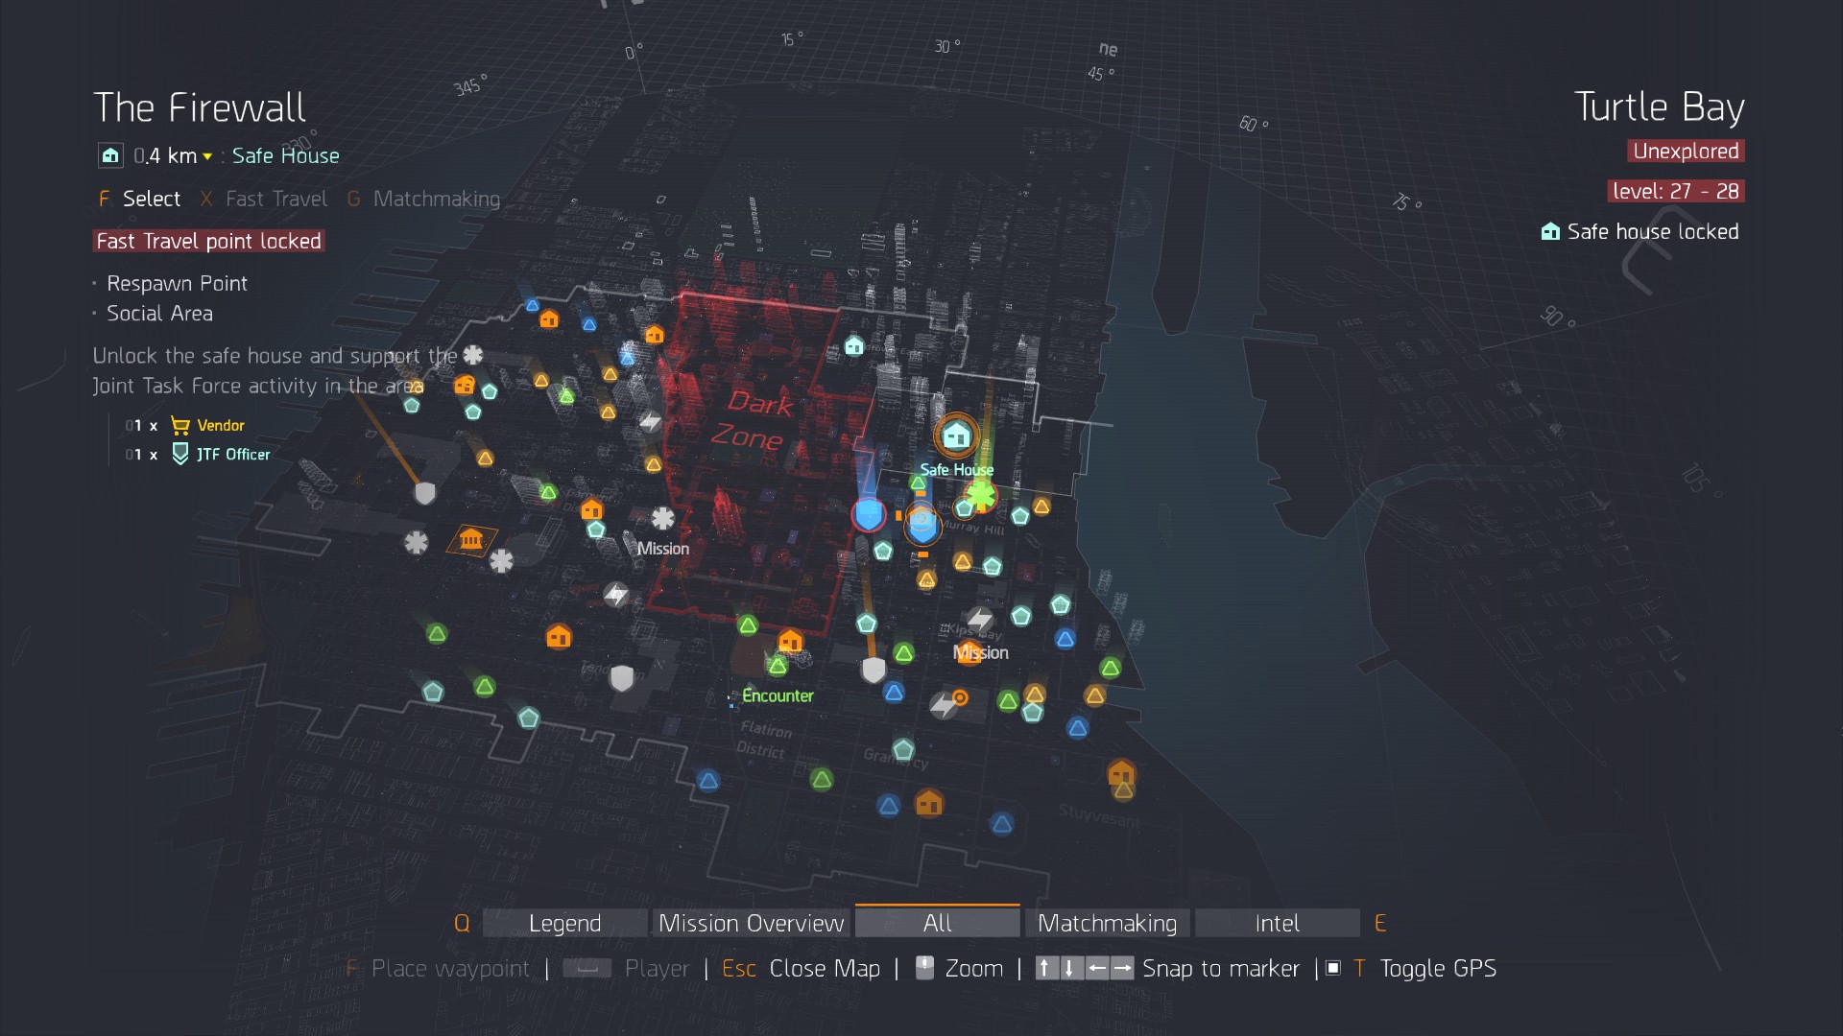Click the Select action next to F

(151, 199)
